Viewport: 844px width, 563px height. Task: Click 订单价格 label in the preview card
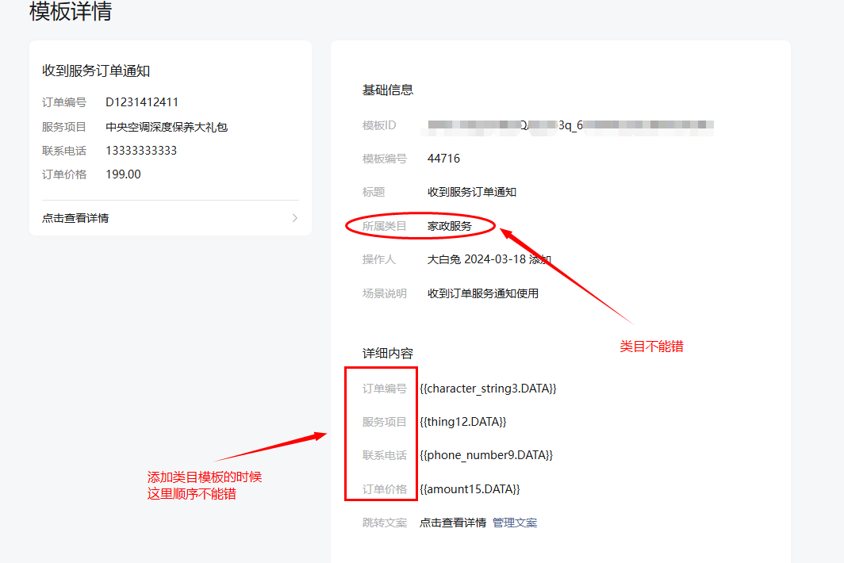click(64, 174)
